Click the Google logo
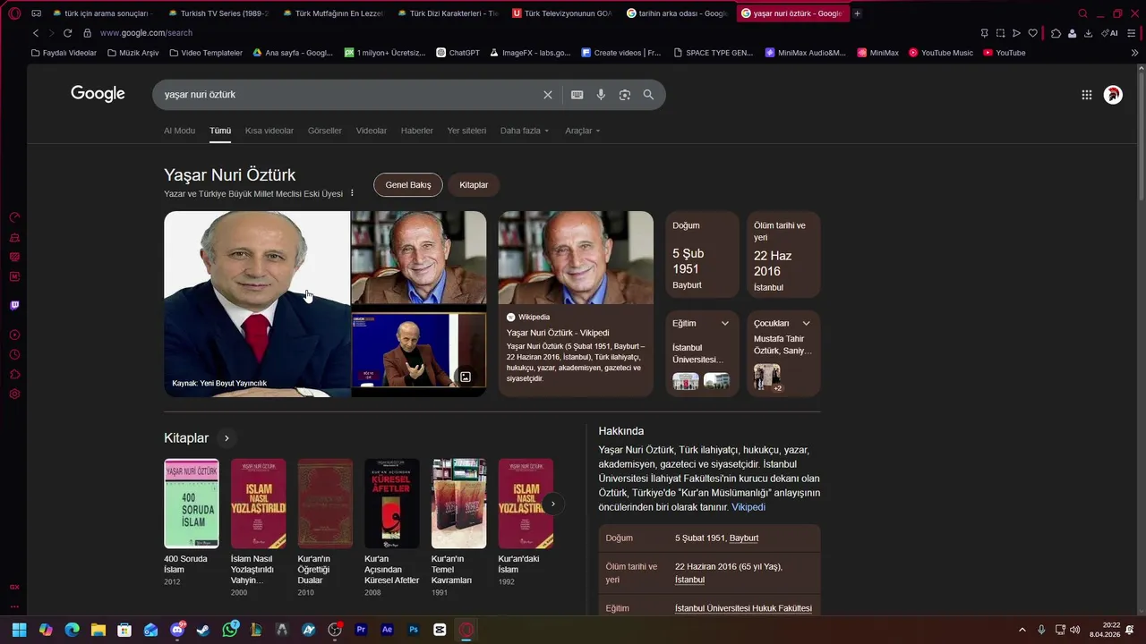Image resolution: width=1146 pixels, height=644 pixels. click(x=98, y=94)
